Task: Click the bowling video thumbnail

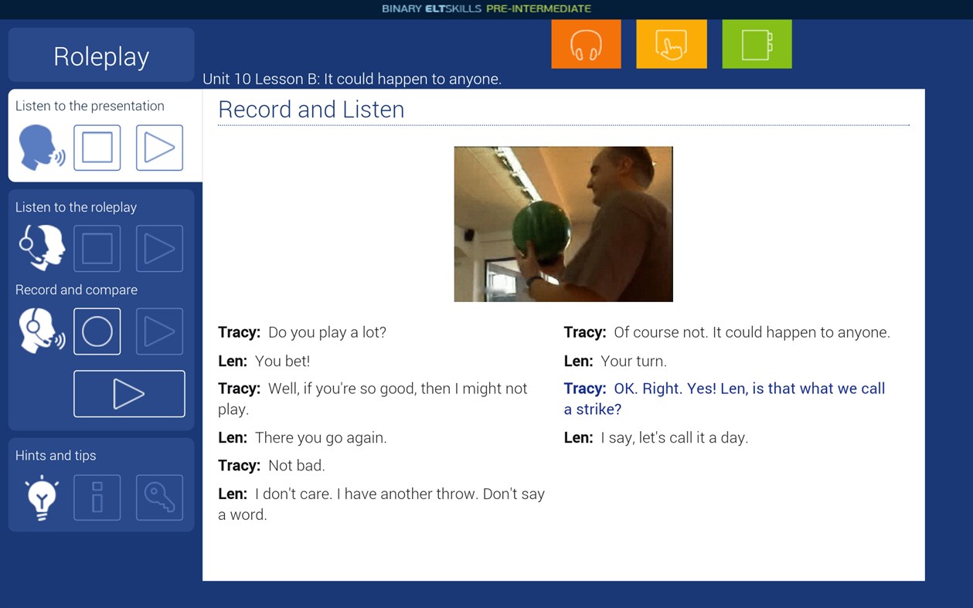Action: click(x=563, y=223)
